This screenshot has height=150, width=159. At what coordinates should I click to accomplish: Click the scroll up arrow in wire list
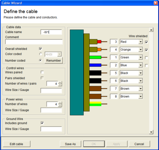coord(151,30)
